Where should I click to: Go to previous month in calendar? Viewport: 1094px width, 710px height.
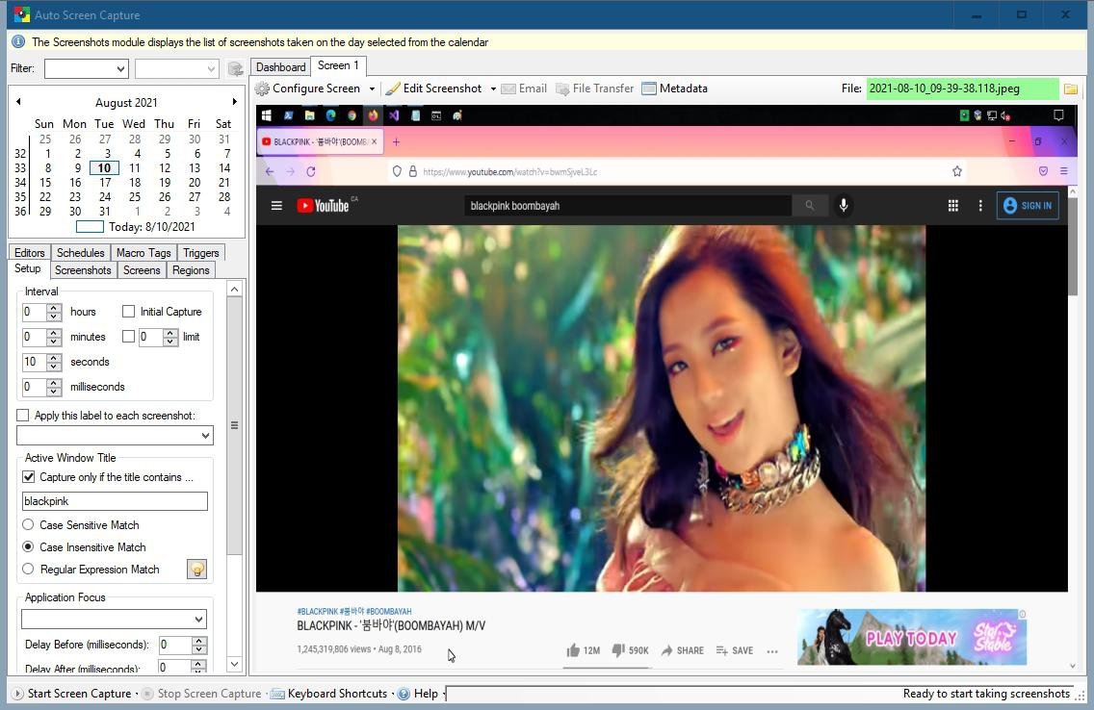pos(19,102)
